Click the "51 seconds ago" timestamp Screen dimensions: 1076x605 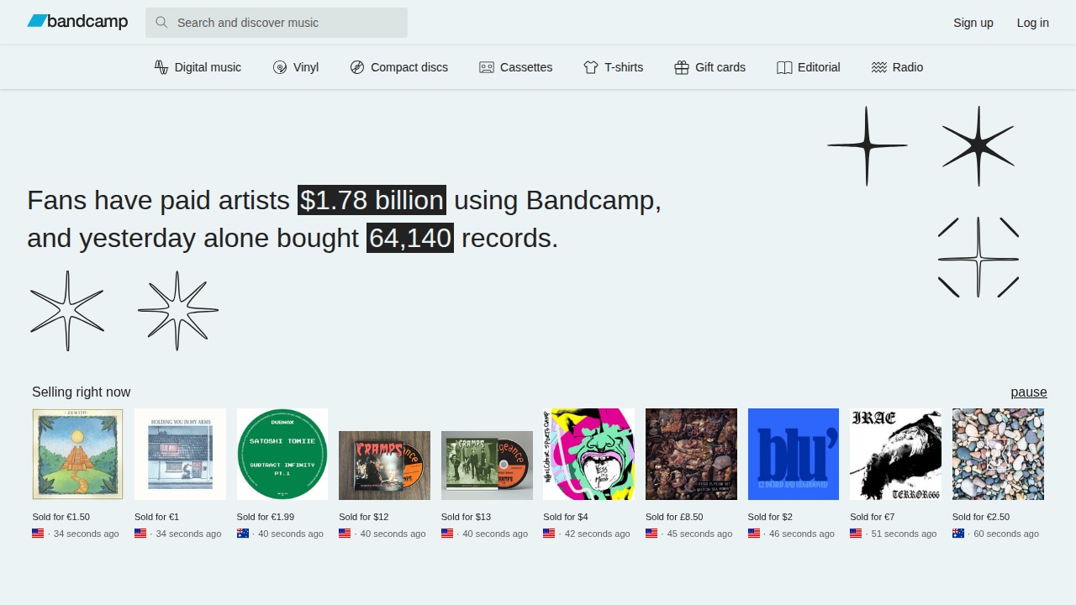tap(905, 534)
